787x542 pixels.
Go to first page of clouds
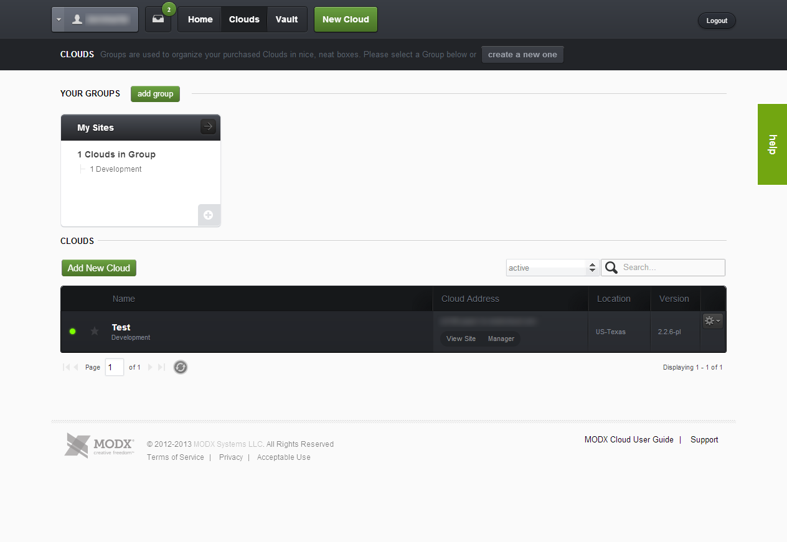point(66,367)
